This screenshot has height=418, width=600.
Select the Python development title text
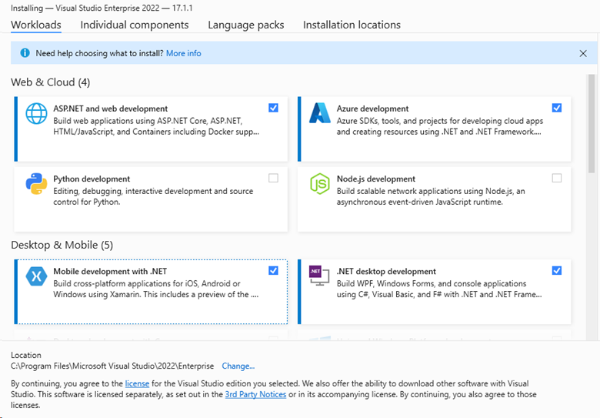coord(92,179)
